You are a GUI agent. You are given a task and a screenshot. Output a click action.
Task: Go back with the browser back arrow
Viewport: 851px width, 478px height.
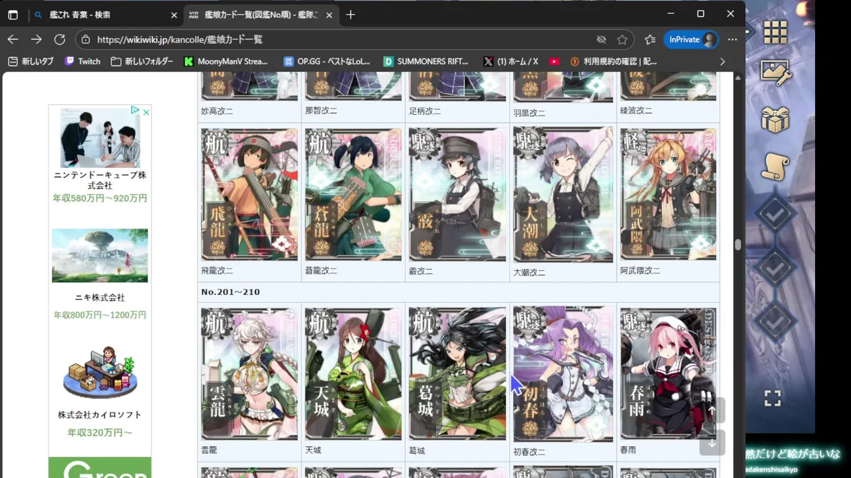pos(13,40)
